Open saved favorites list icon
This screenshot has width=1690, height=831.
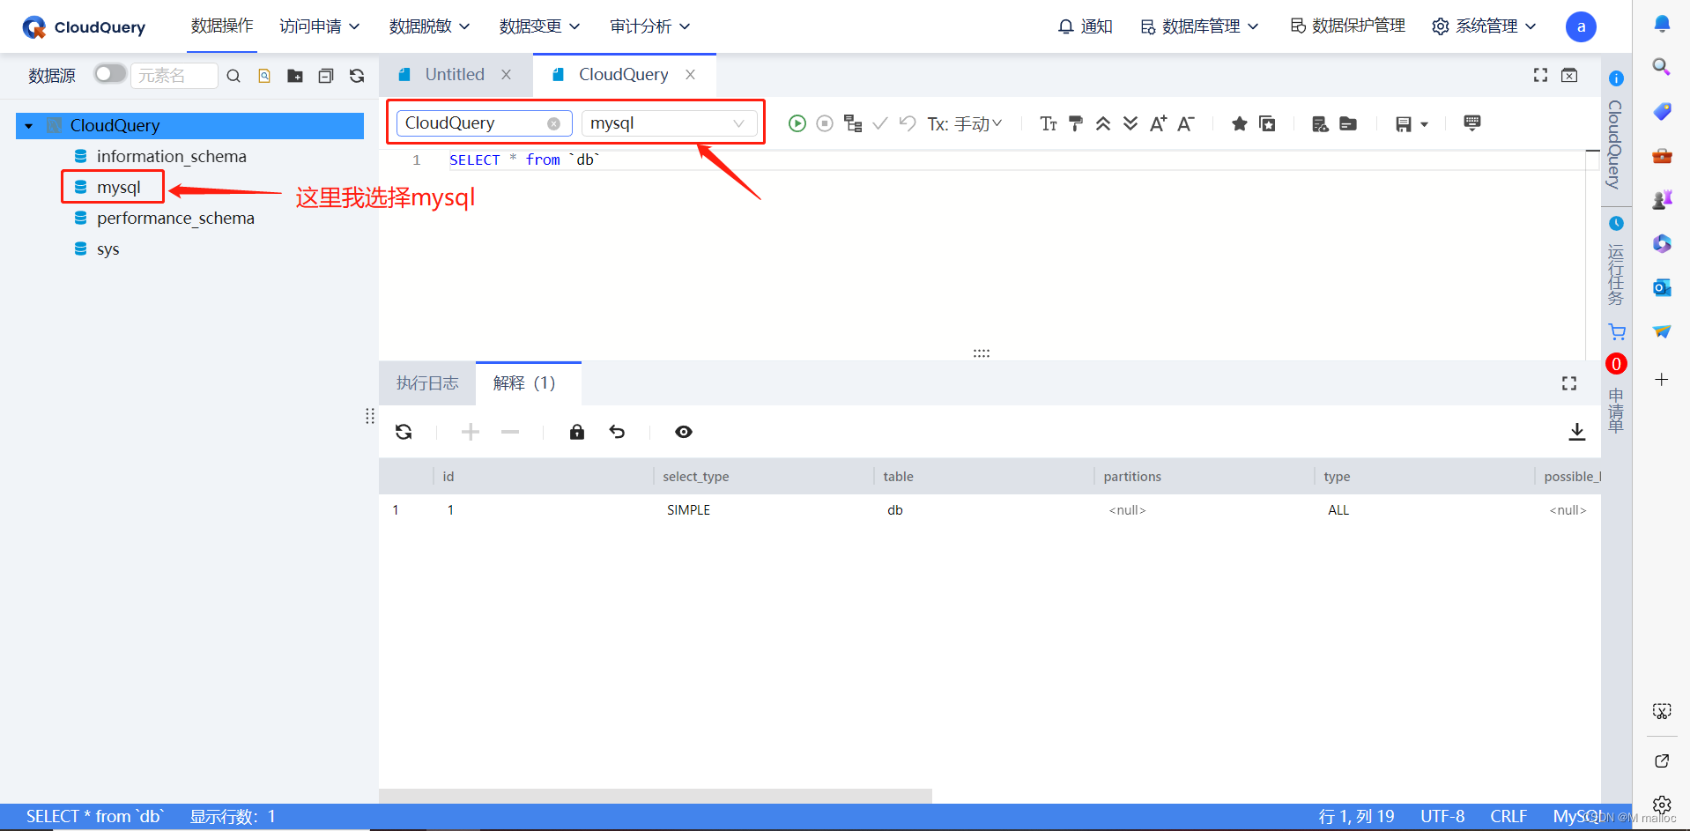pos(1267,123)
